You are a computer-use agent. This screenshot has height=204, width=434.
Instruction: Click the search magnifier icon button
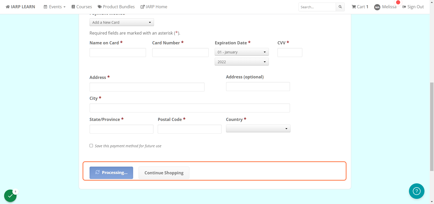340,7
